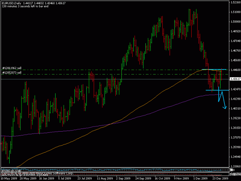Screen dimensions: 241x181
Task: Click the '23 Dec 2009' date label
Action: [221, 179]
